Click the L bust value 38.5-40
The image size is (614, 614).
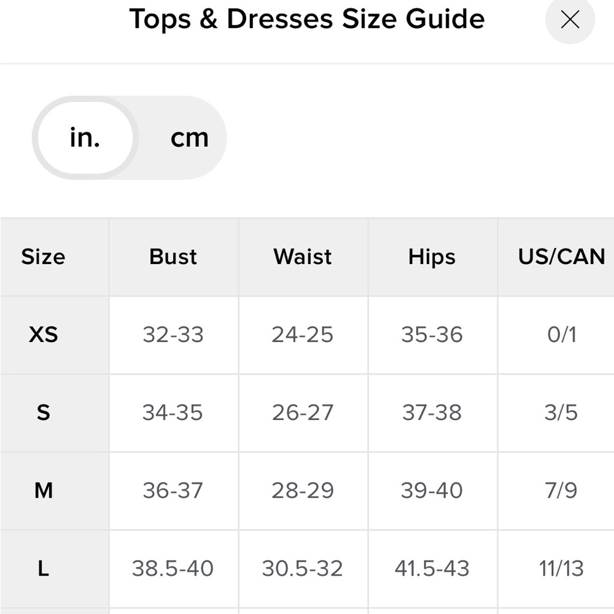(x=173, y=569)
